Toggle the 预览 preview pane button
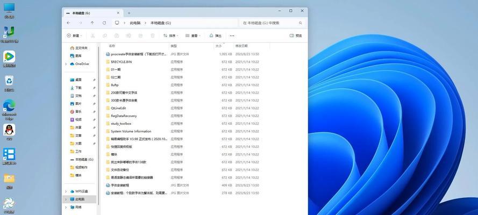The height and width of the screenshot is (215, 478). [x=295, y=35]
